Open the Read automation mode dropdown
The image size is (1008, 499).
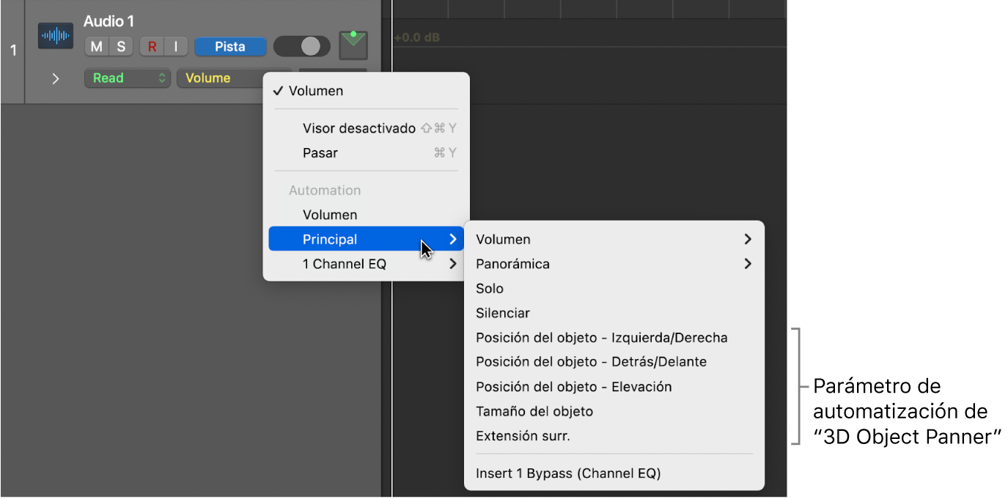pos(127,78)
